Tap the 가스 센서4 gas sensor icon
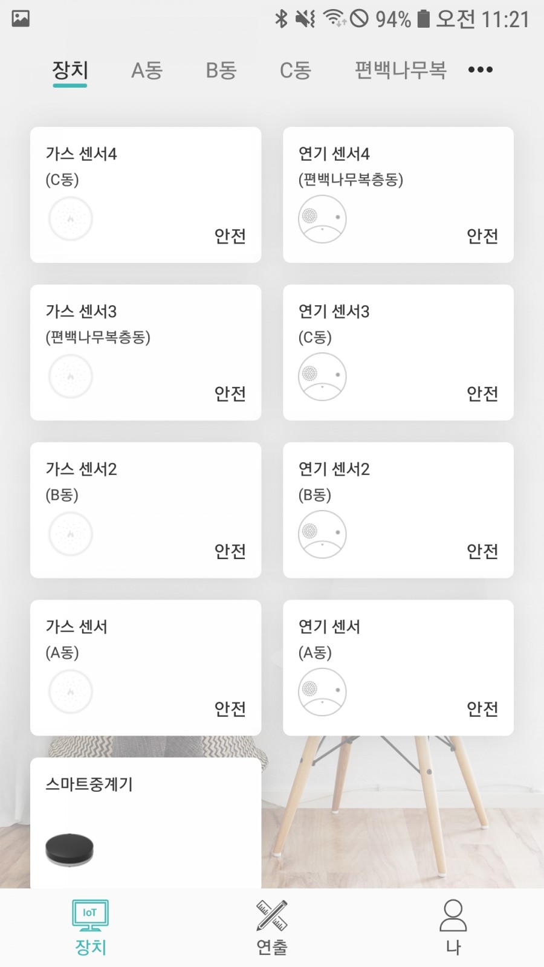Screen dimensions: 544x967 (71, 219)
